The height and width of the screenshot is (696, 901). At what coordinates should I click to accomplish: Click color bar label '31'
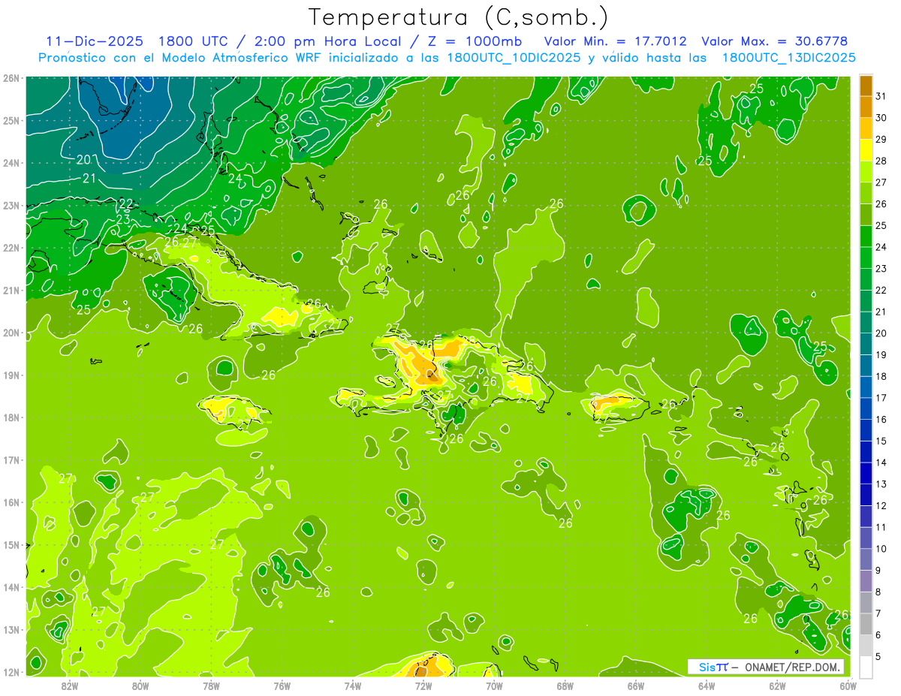[x=881, y=96]
